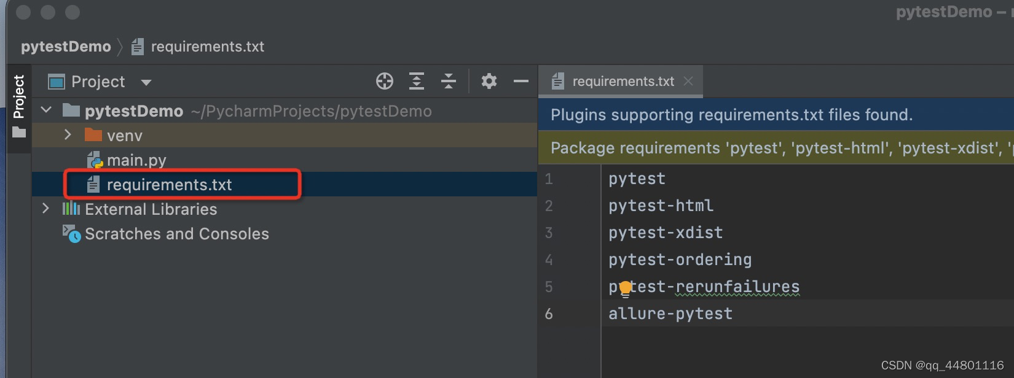The height and width of the screenshot is (378, 1014).
Task: Click line 6 text 'allure-pytest'
Action: point(670,314)
